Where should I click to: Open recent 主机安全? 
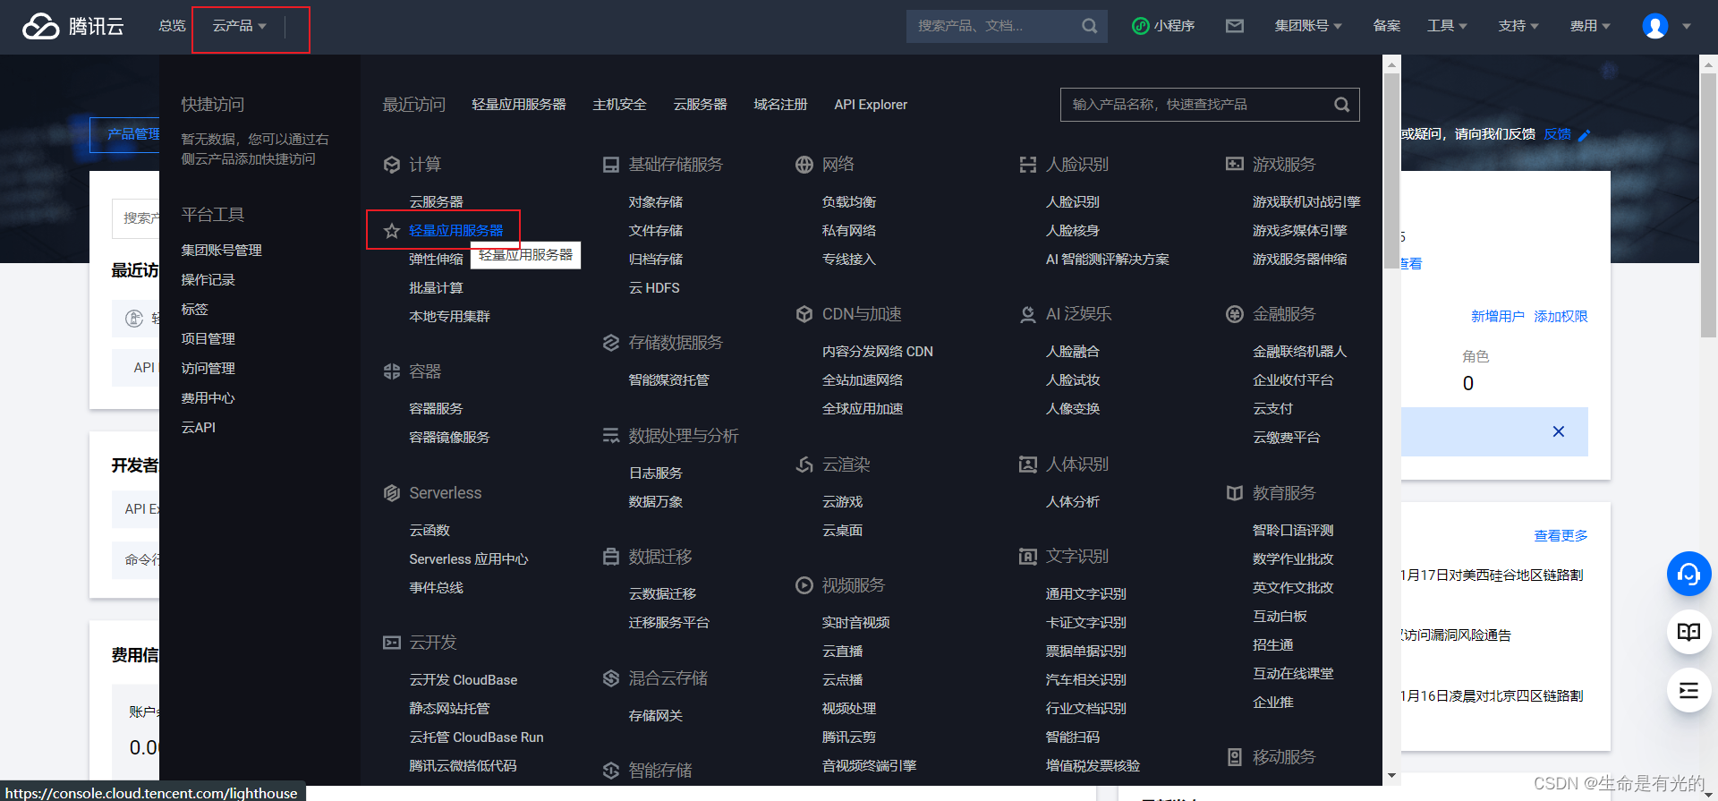point(619,105)
